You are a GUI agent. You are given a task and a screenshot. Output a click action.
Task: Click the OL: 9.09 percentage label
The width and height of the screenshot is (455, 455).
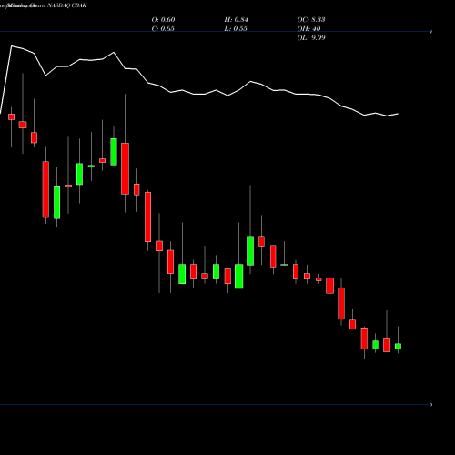311,38
